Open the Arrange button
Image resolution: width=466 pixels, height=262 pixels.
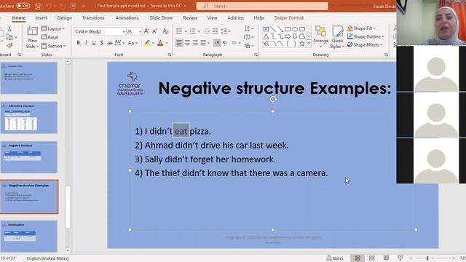click(320, 37)
